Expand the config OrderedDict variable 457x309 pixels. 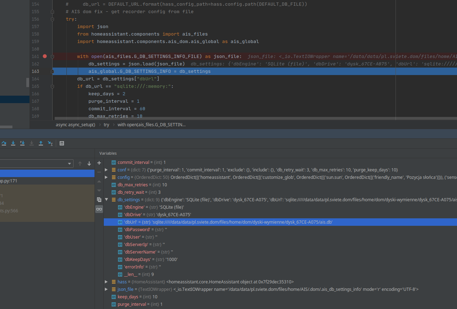(106, 177)
